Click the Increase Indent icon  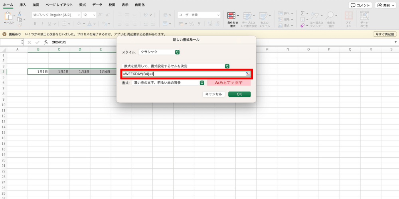coord(153,23)
